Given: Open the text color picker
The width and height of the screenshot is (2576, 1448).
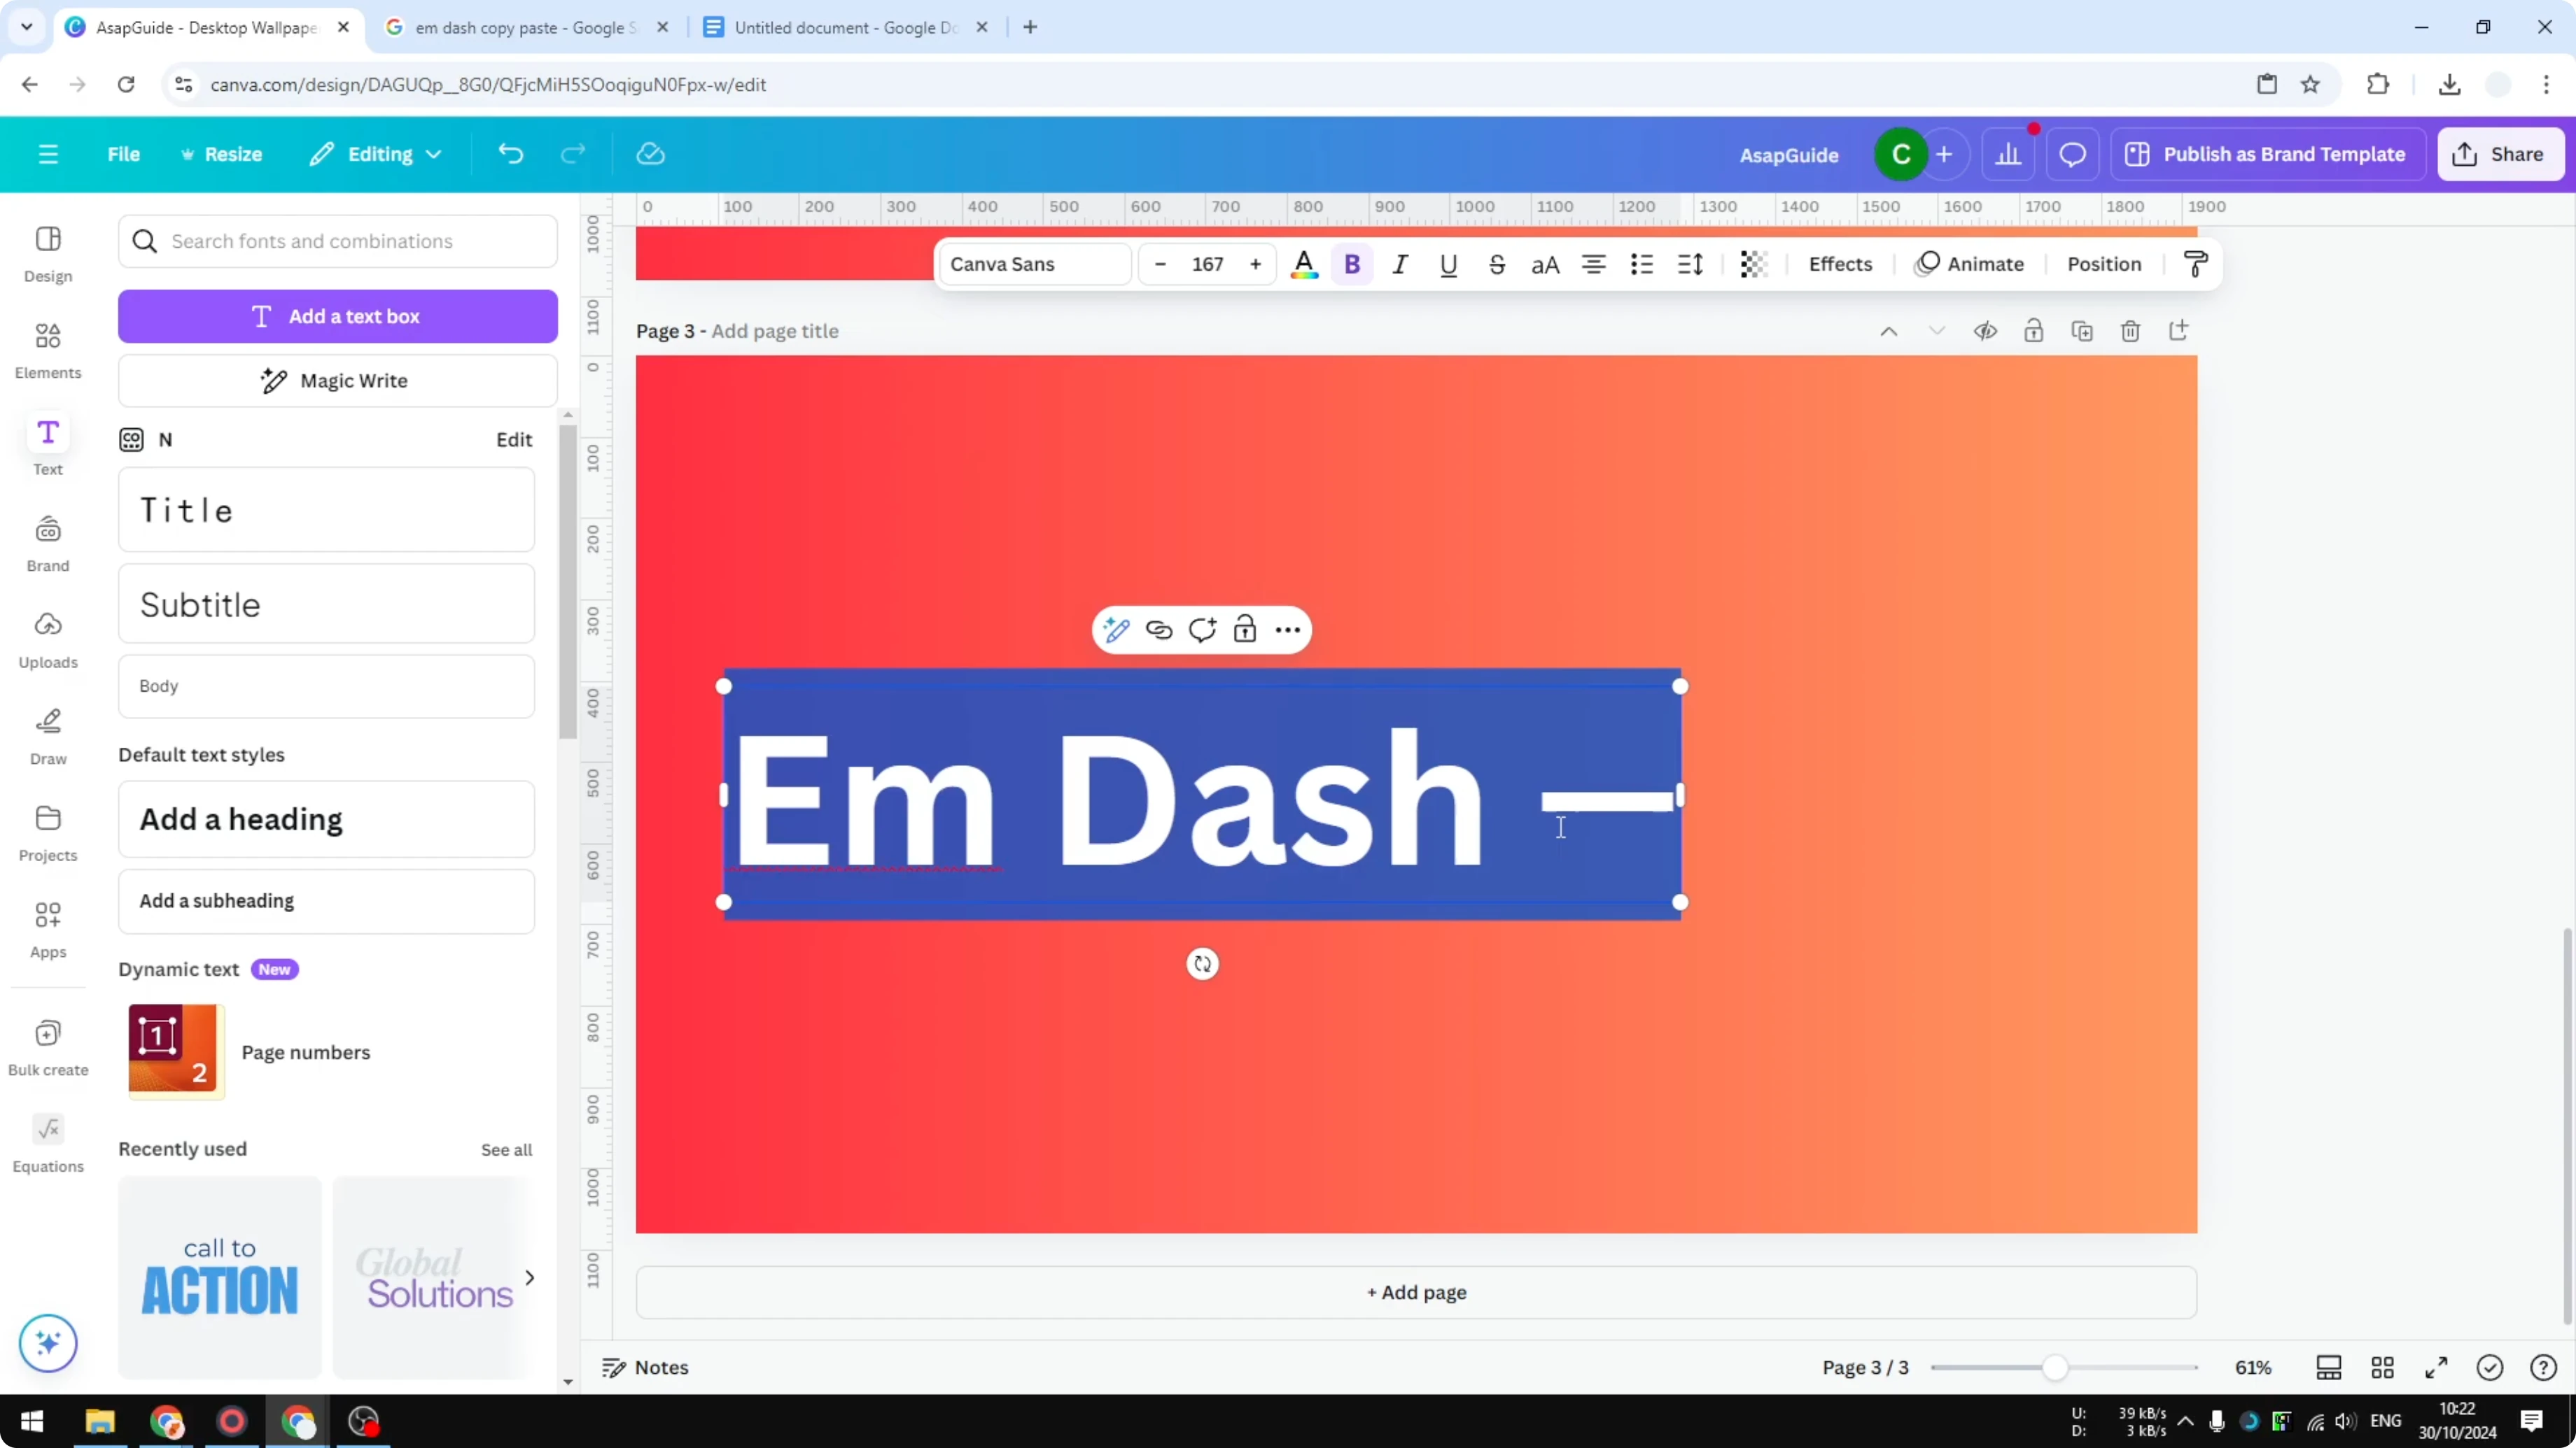Looking at the screenshot, I should [1304, 264].
